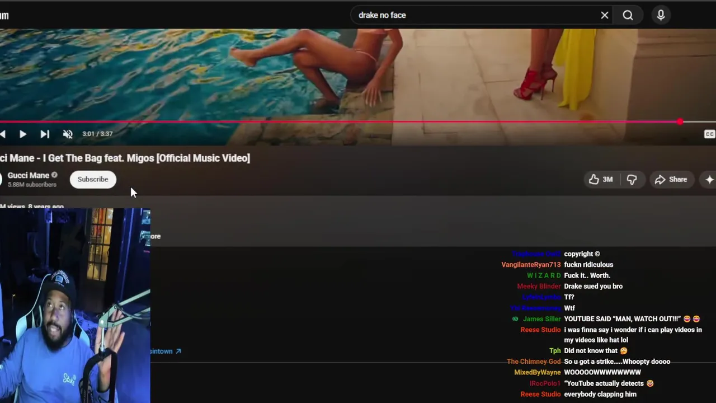Click chat message 'everybody clapping him'
The width and height of the screenshot is (716, 403).
pos(600,394)
